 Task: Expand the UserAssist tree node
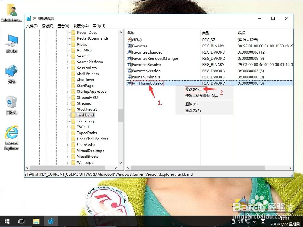pos(68,145)
